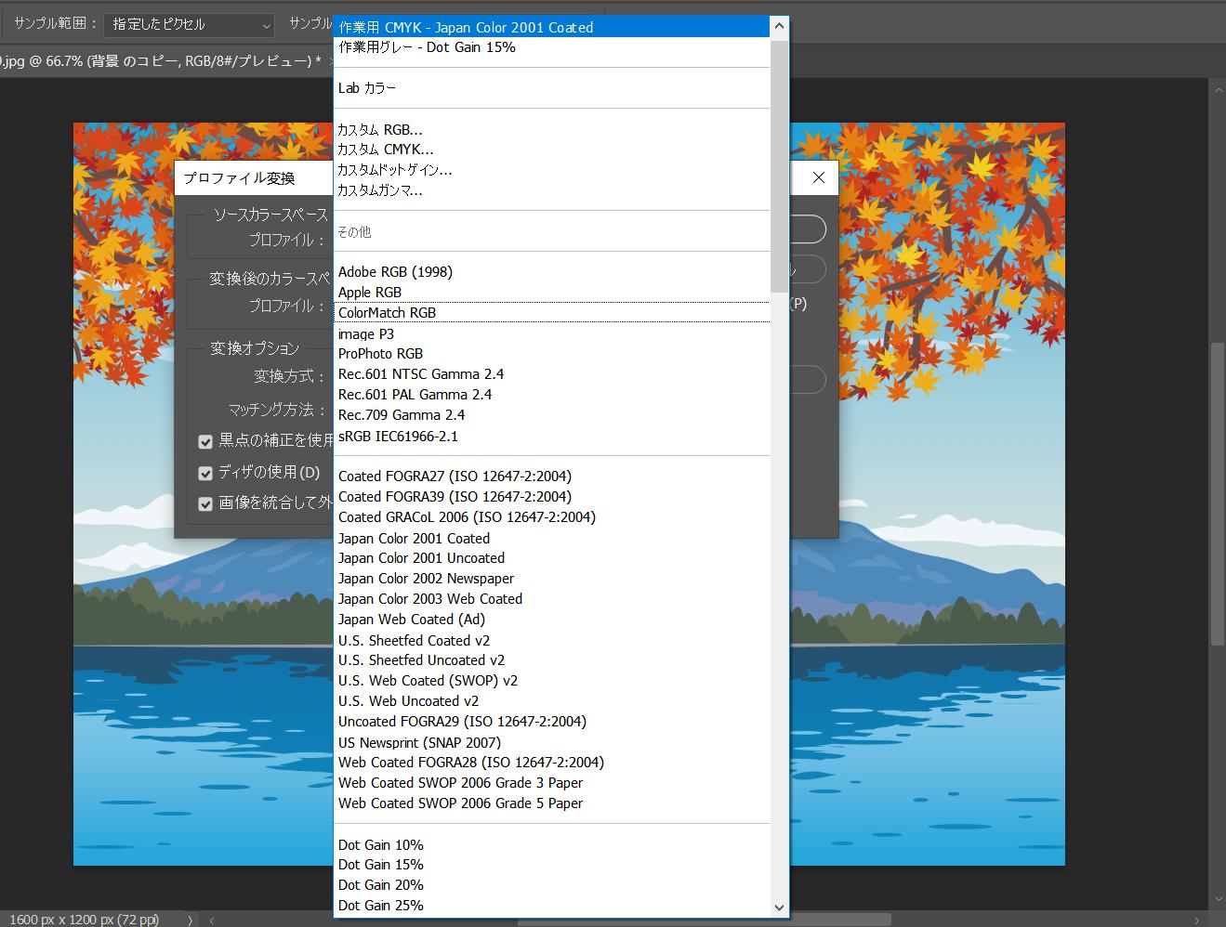Choose カスタム CMYK... option
The width and height of the screenshot is (1226, 927).
click(385, 150)
